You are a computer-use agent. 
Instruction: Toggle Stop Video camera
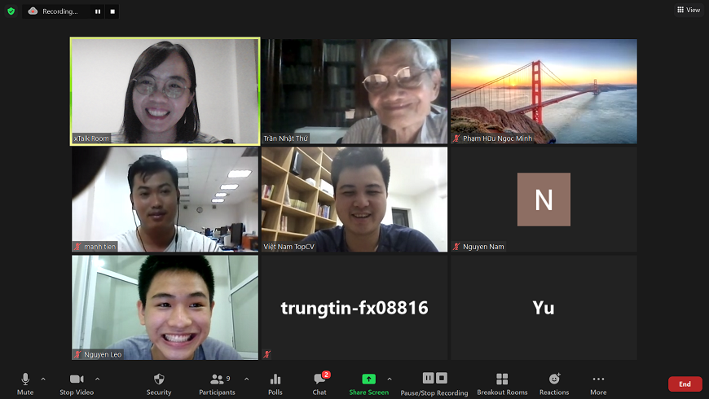pos(77,379)
